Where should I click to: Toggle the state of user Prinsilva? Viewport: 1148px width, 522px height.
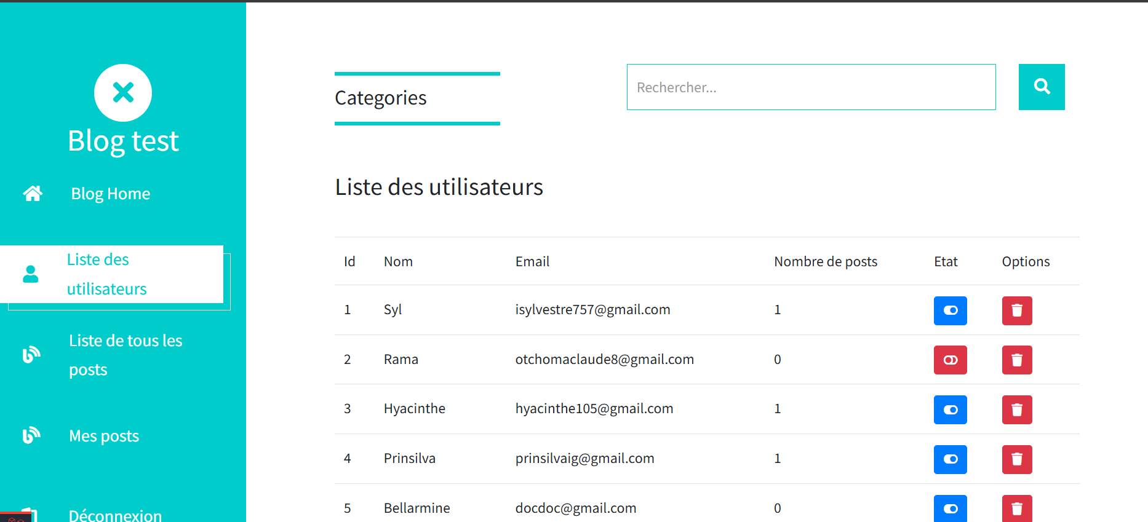pos(951,459)
